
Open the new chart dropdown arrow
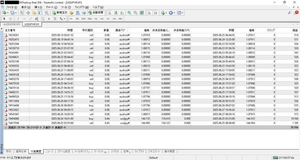(x=8, y=13)
